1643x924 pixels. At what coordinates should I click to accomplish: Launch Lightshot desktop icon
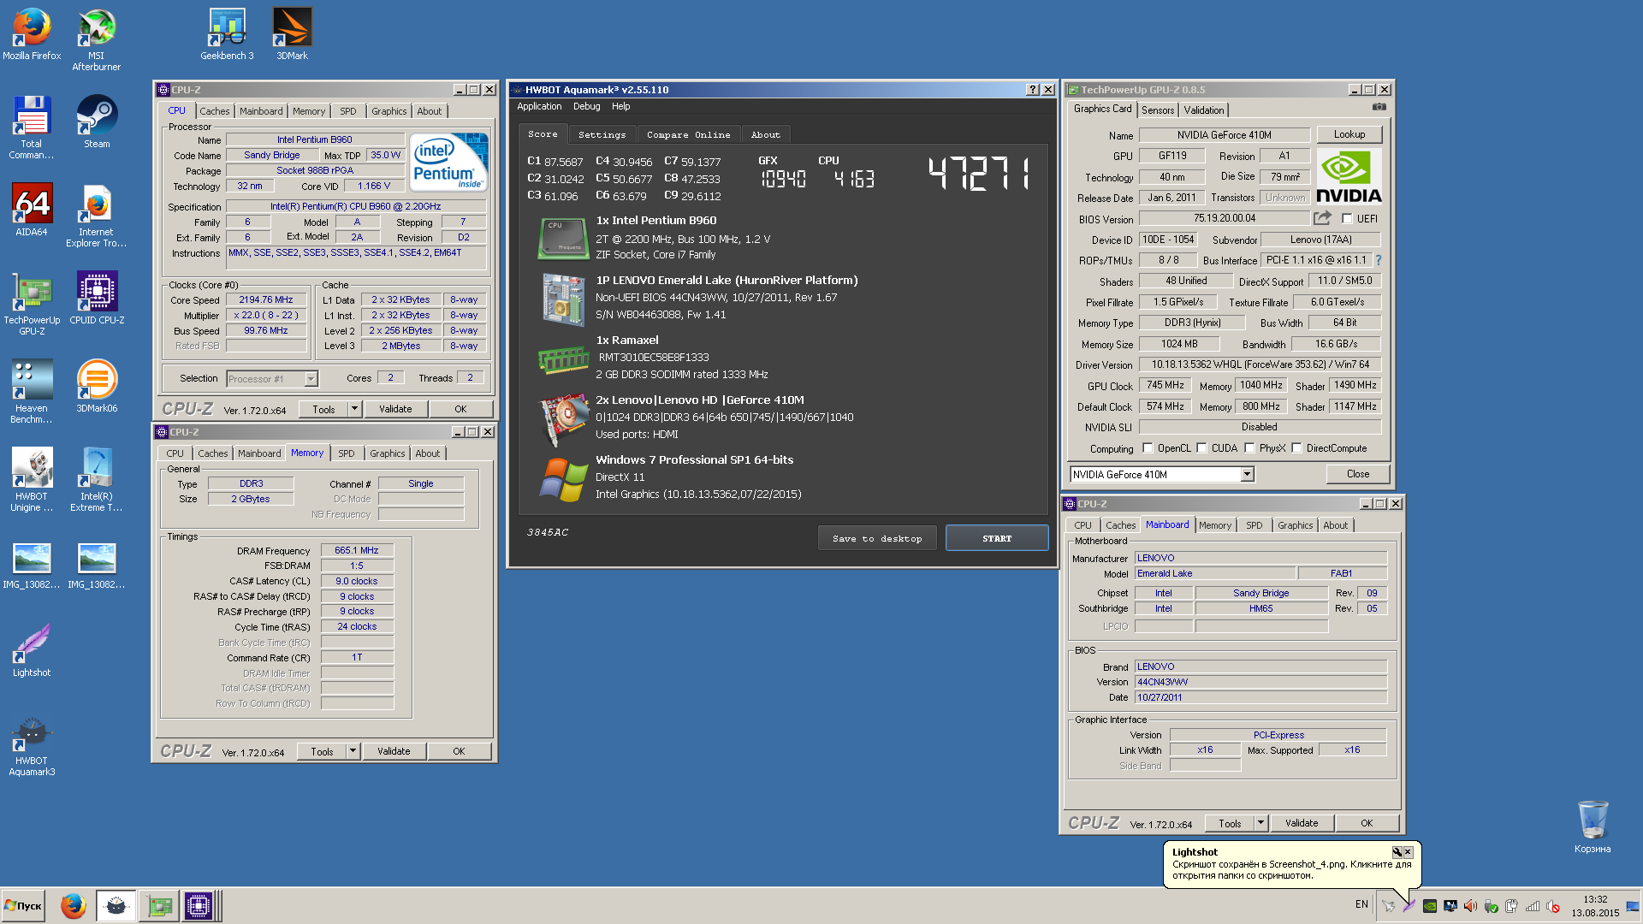tap(32, 651)
